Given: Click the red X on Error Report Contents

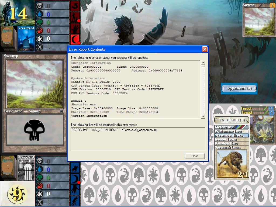Looking at the screenshot, I should (205, 49).
